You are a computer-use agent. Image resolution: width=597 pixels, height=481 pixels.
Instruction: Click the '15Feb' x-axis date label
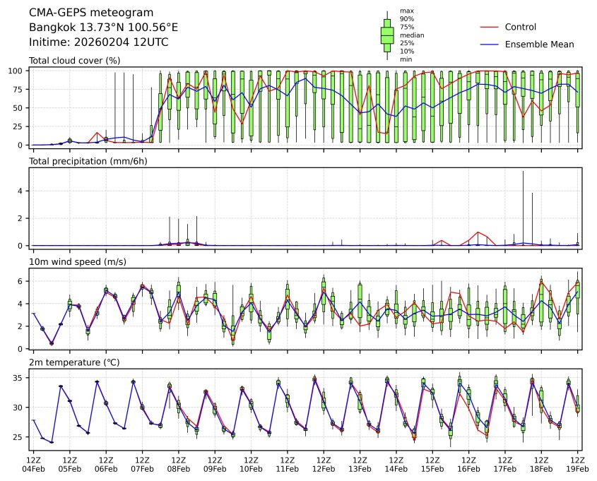[x=432, y=469]
